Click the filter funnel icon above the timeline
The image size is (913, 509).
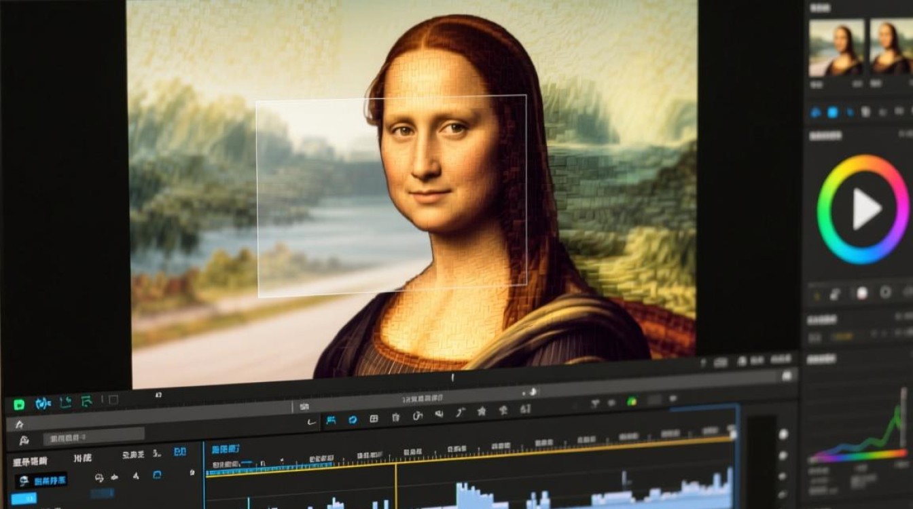tap(595, 403)
